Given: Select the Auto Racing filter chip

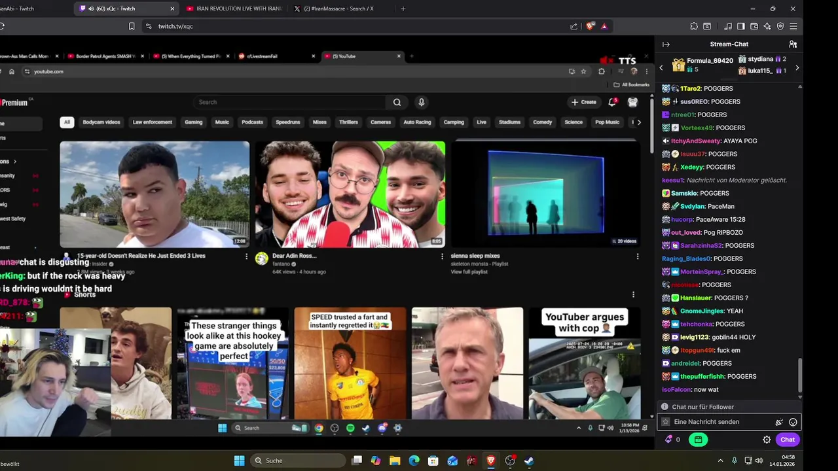Looking at the screenshot, I should 417,122.
